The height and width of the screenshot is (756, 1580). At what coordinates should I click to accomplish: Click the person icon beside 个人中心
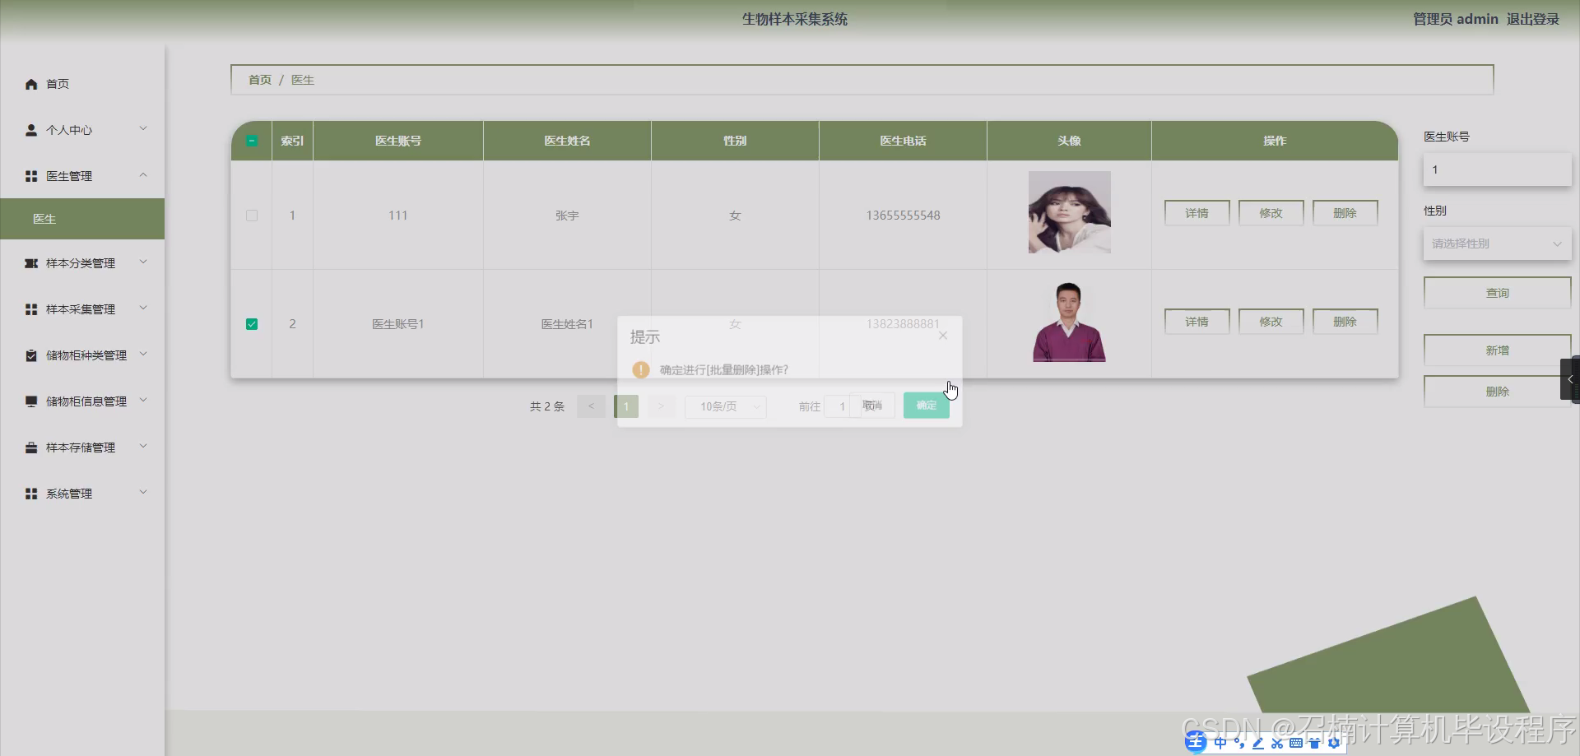coord(31,130)
